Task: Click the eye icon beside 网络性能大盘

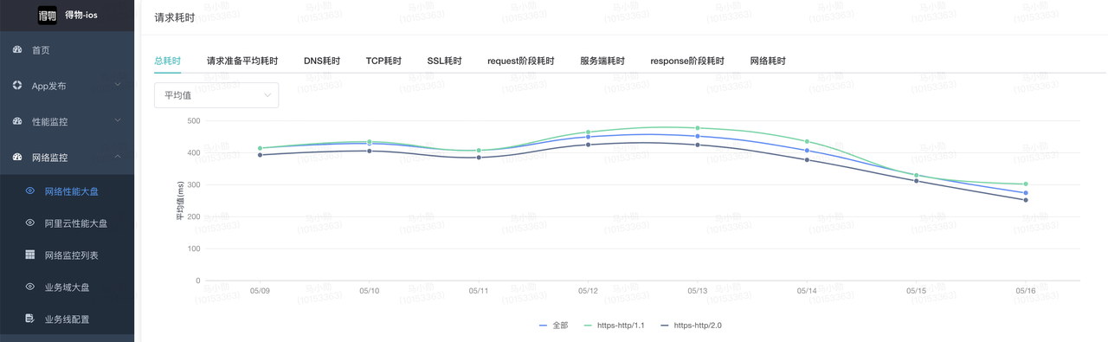Action: pos(30,191)
